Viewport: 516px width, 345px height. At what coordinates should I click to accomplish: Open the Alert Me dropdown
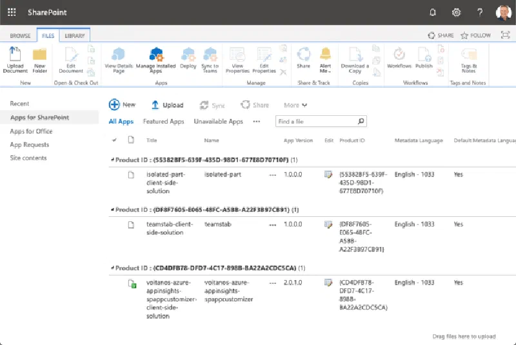[x=325, y=60]
